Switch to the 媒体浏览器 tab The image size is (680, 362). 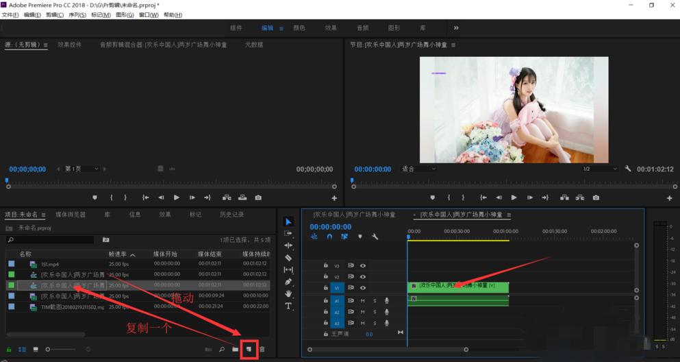tap(71, 215)
